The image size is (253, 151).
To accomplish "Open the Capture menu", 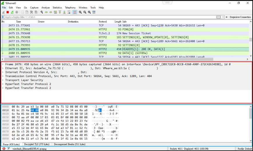I will click(34, 8).
